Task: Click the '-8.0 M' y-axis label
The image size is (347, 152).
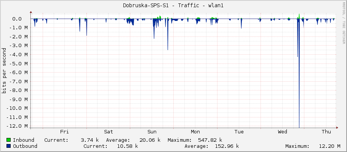Action: coord(19,90)
